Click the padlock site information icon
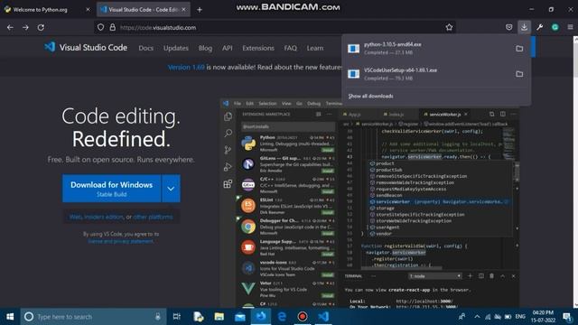This screenshot has height=325, width=578. (112, 27)
